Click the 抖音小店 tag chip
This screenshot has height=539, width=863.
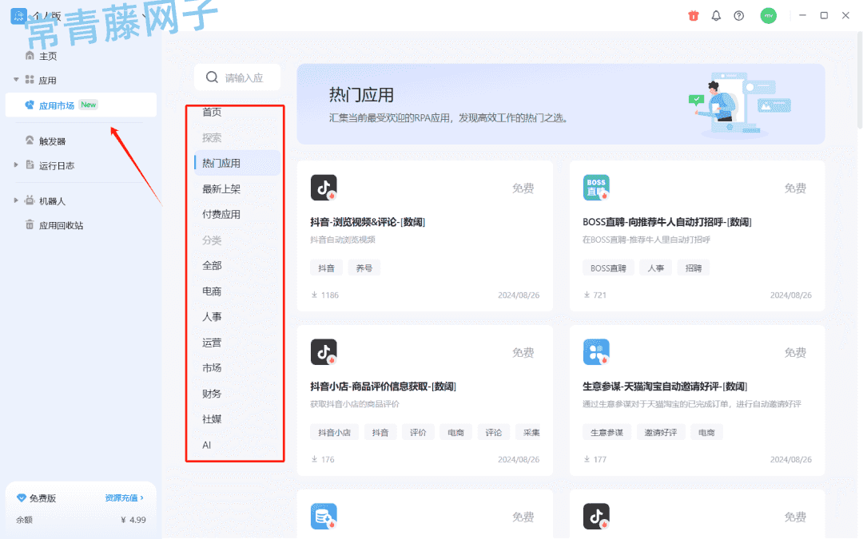click(x=334, y=432)
